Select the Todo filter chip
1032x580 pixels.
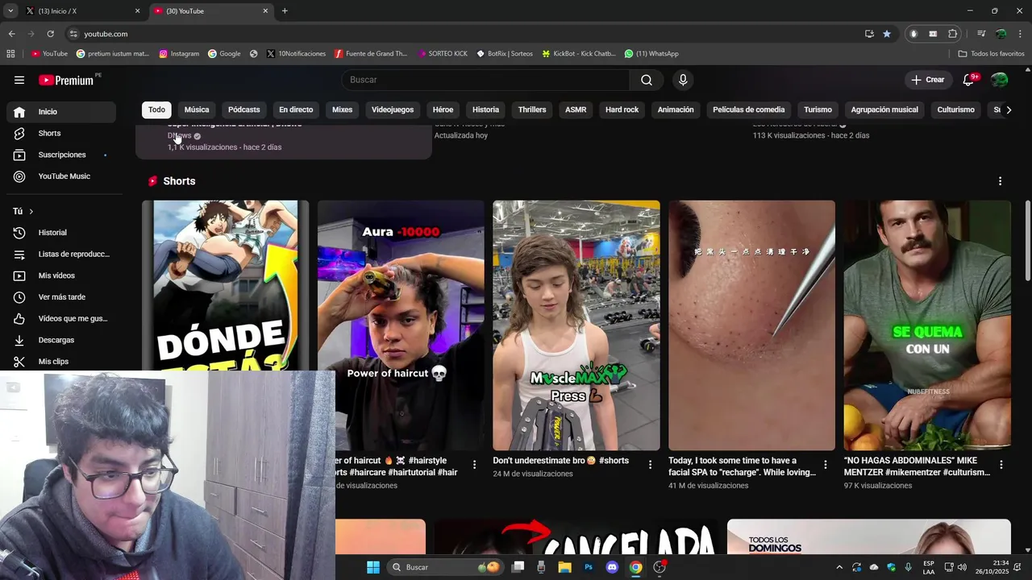(x=156, y=110)
